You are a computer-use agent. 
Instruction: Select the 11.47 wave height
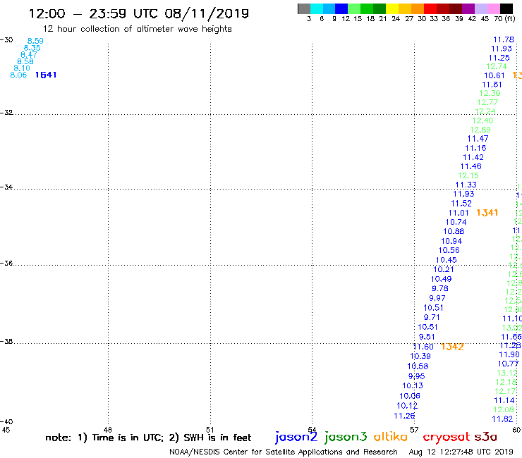pyautogui.click(x=478, y=139)
